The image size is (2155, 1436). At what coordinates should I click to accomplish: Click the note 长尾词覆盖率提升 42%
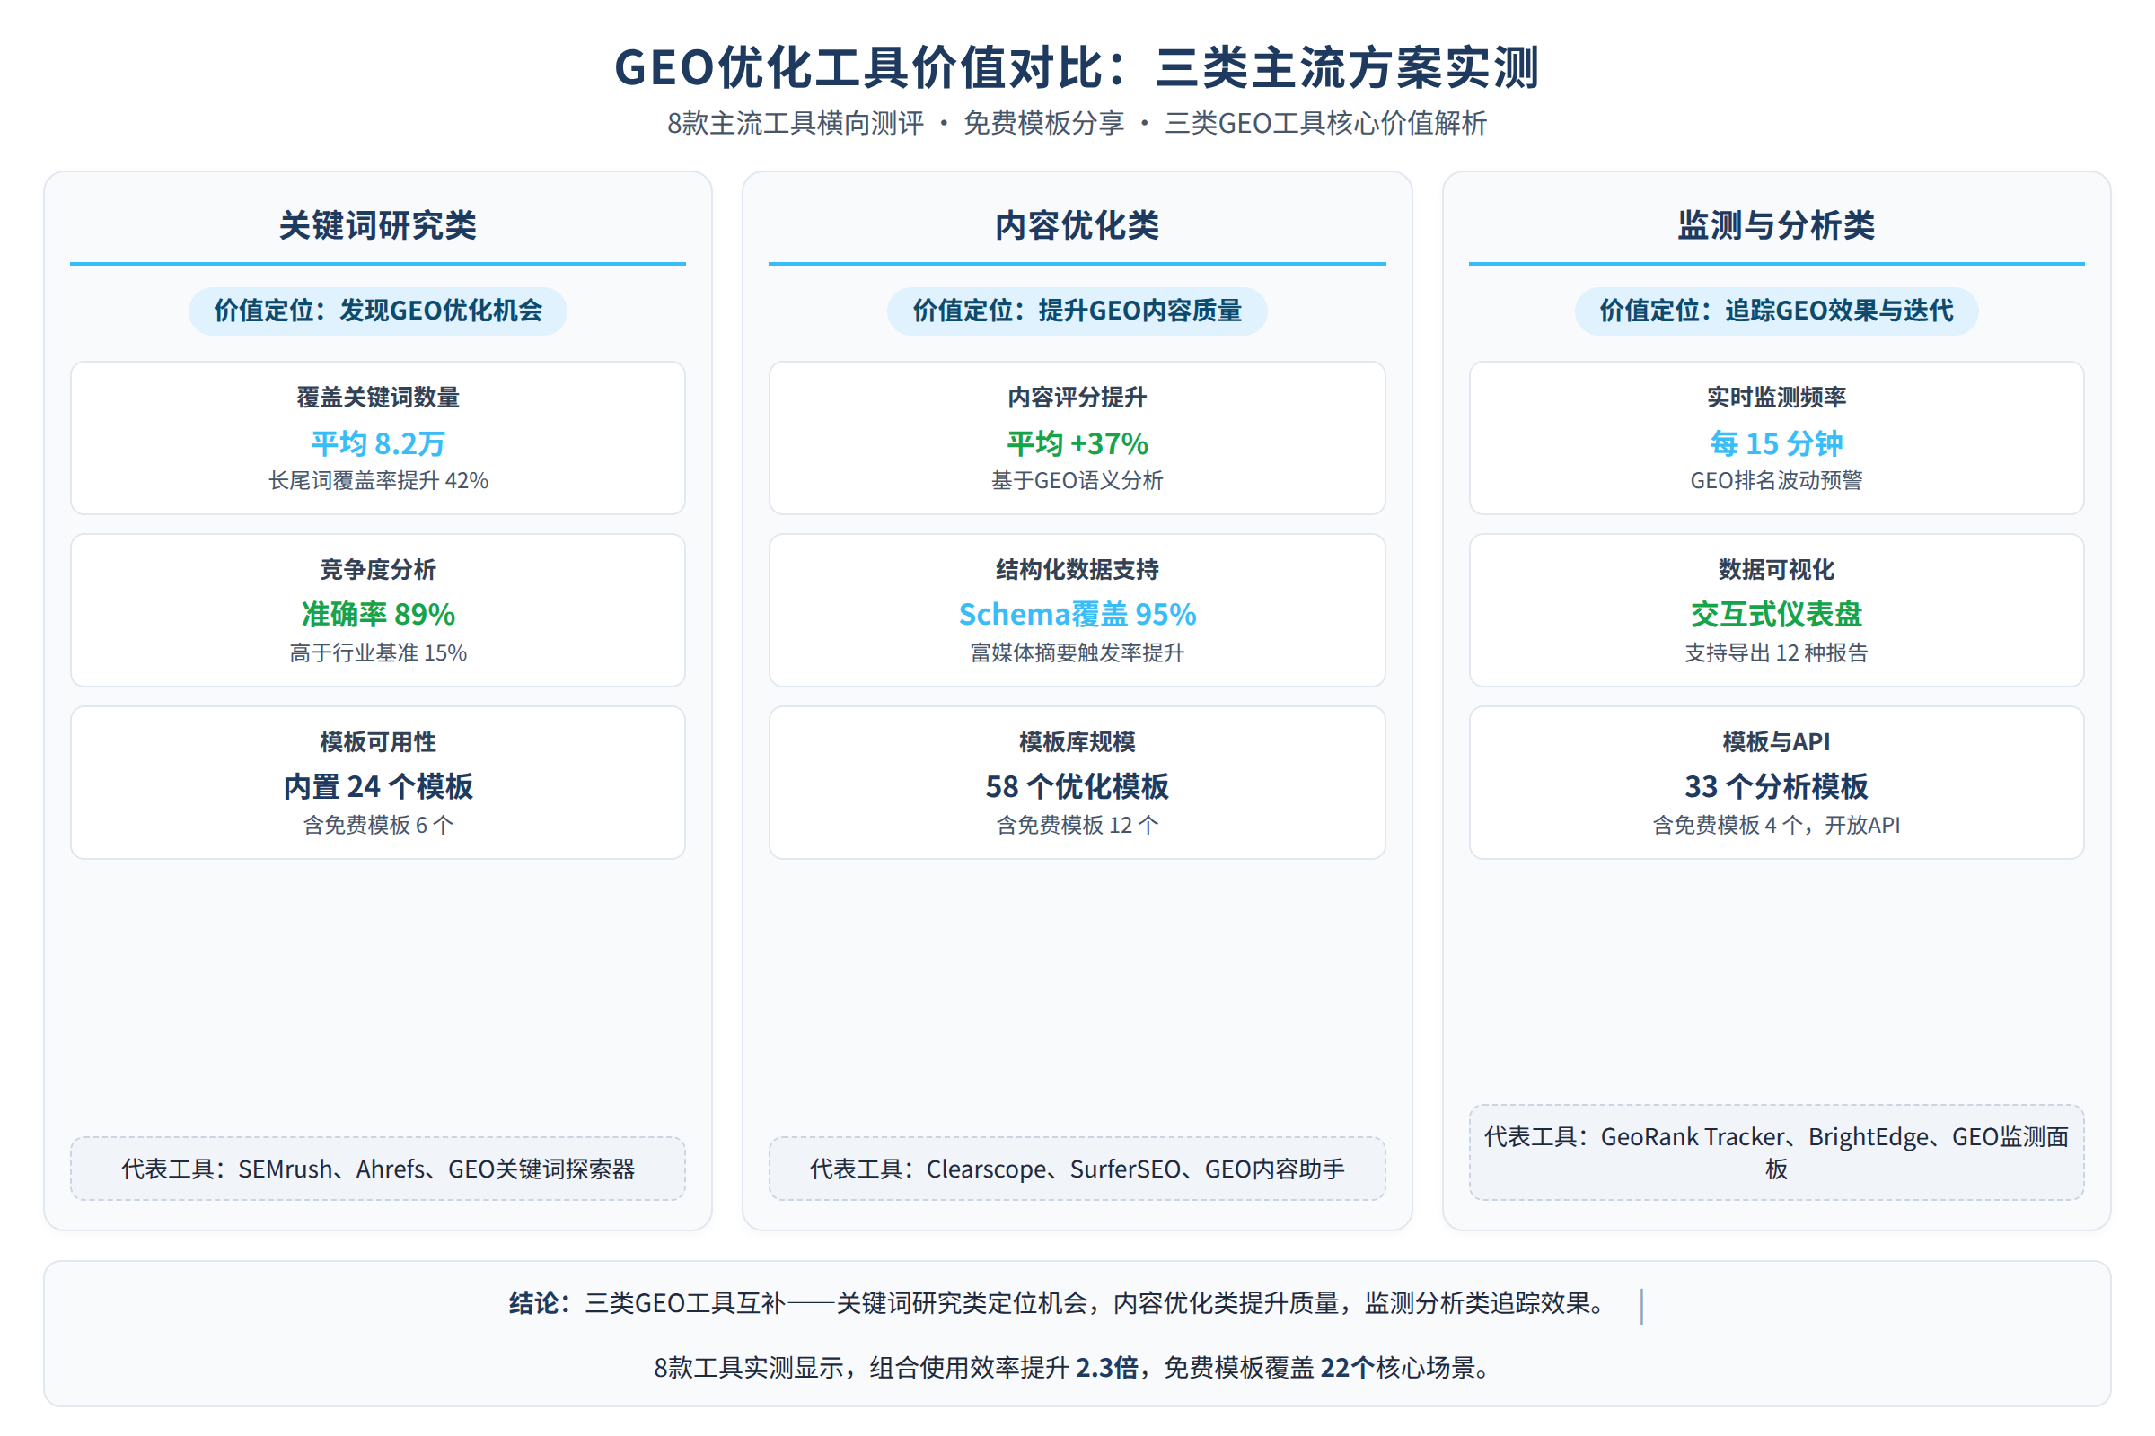point(377,481)
